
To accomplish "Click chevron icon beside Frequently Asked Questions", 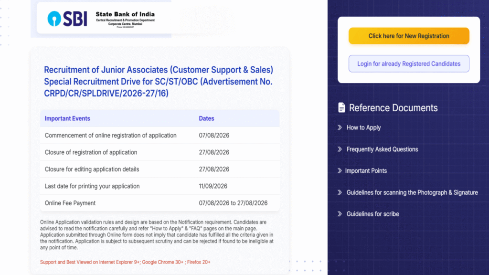I will 340,149.
